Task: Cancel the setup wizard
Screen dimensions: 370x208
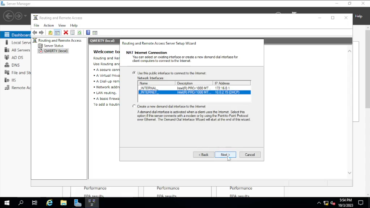Action: (x=250, y=155)
